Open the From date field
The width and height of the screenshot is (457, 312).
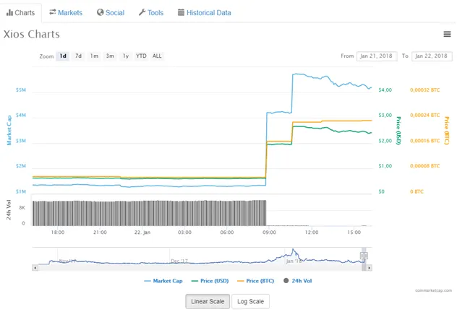(x=376, y=56)
